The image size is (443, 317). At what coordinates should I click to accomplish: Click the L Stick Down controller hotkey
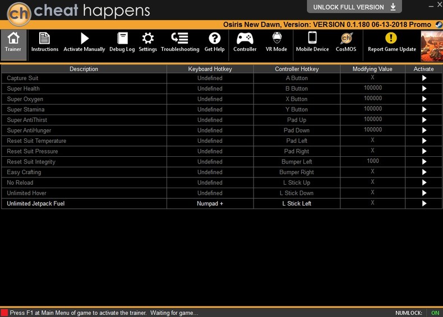tap(297, 193)
